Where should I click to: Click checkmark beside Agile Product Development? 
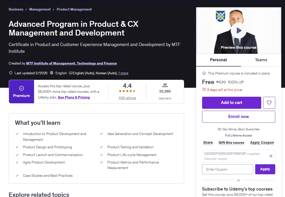point(17,162)
